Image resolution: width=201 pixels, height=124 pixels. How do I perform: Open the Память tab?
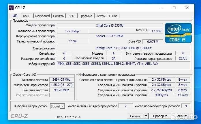coord(59,16)
